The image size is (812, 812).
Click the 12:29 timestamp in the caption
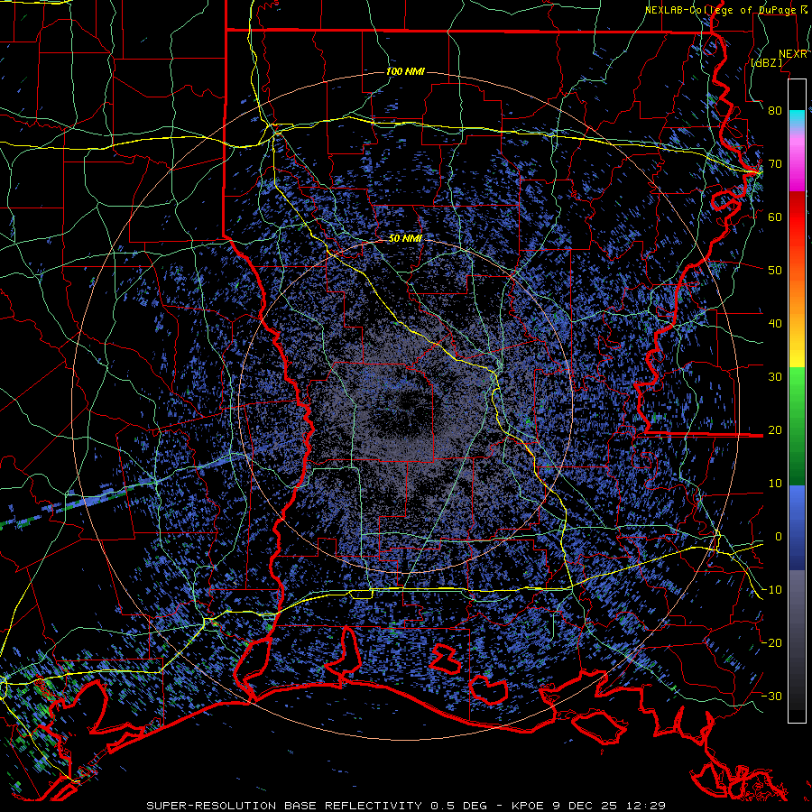coord(644,806)
